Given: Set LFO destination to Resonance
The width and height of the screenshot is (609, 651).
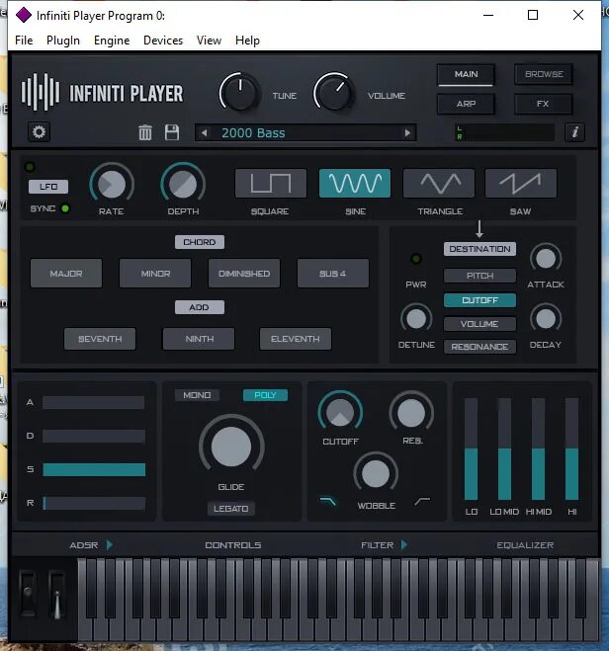Looking at the screenshot, I should tap(479, 347).
